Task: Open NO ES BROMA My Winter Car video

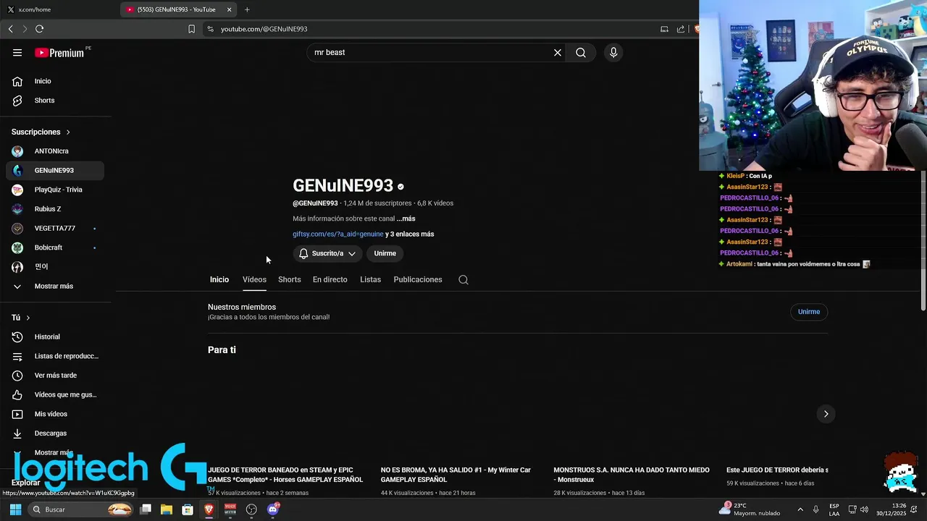Action: (x=456, y=475)
